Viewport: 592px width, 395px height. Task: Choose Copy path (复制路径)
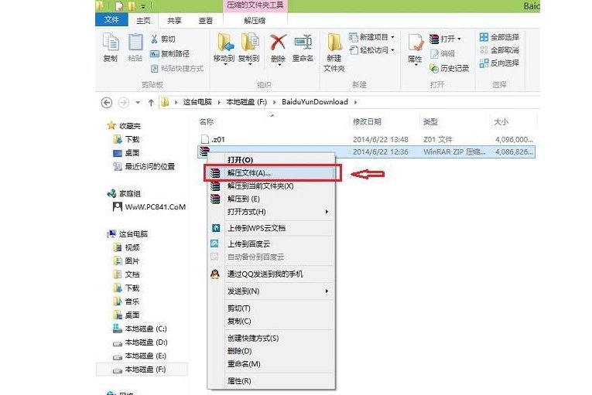170,53
